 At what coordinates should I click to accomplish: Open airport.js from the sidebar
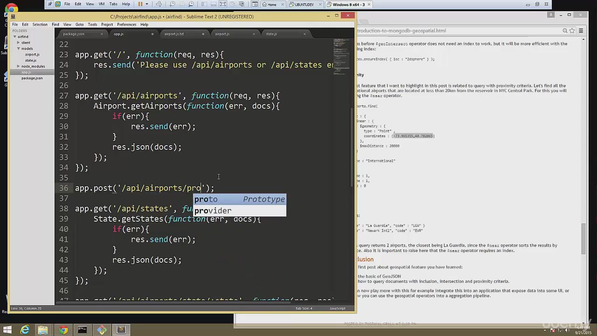click(32, 55)
